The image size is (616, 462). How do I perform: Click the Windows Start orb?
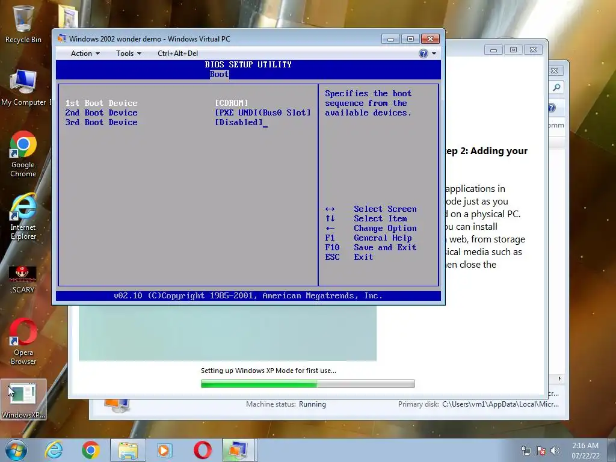16,450
